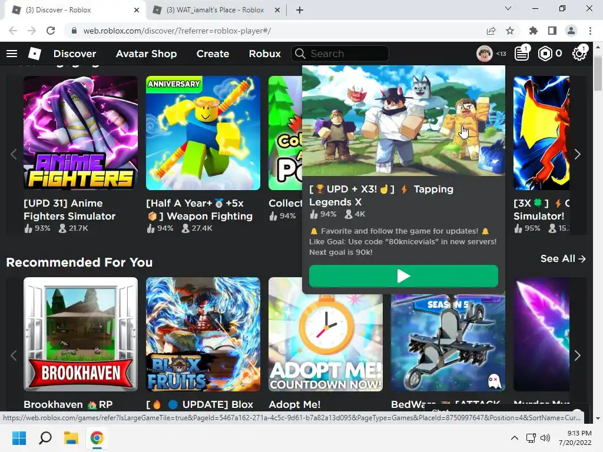603x452 pixels.
Task: Click the browser address bar URL
Action: point(177,31)
